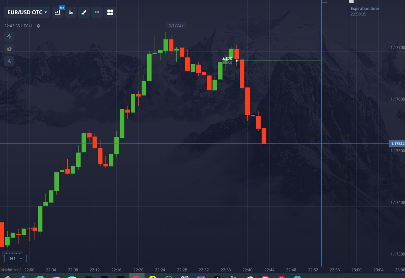Open the indicators sliders icon
This screenshot has height=278, width=405.
(71, 12)
